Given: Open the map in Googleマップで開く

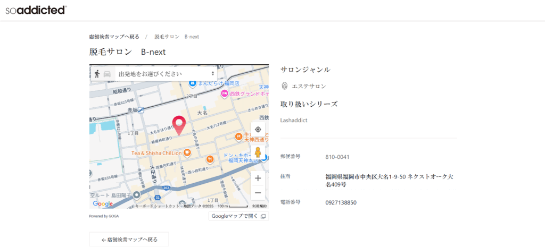Looking at the screenshot, I should click(238, 216).
